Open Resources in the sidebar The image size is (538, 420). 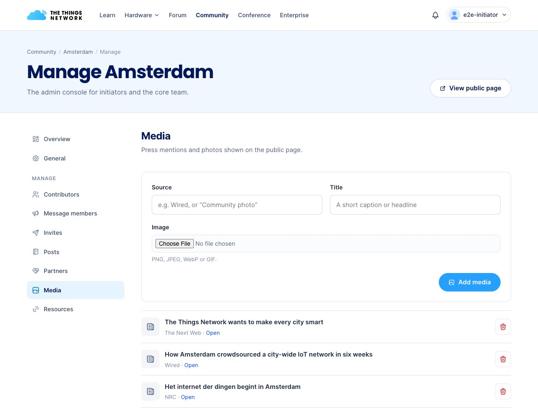point(76,309)
